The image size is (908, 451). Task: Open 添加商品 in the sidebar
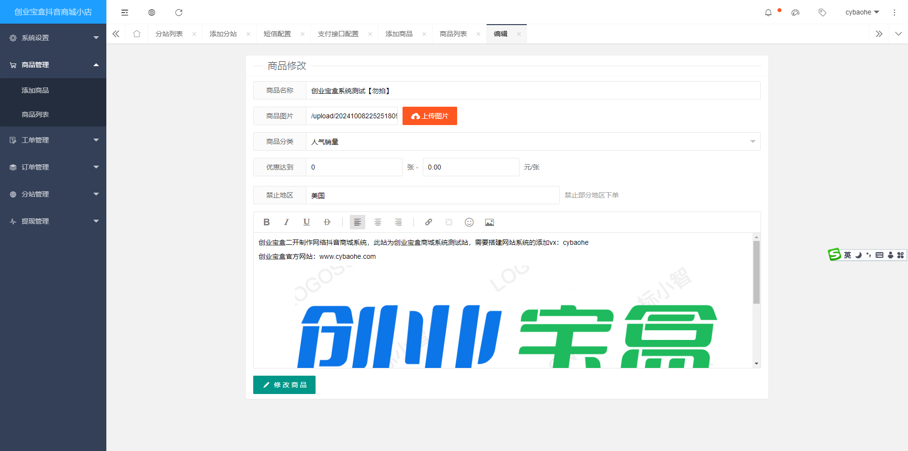[53, 90]
